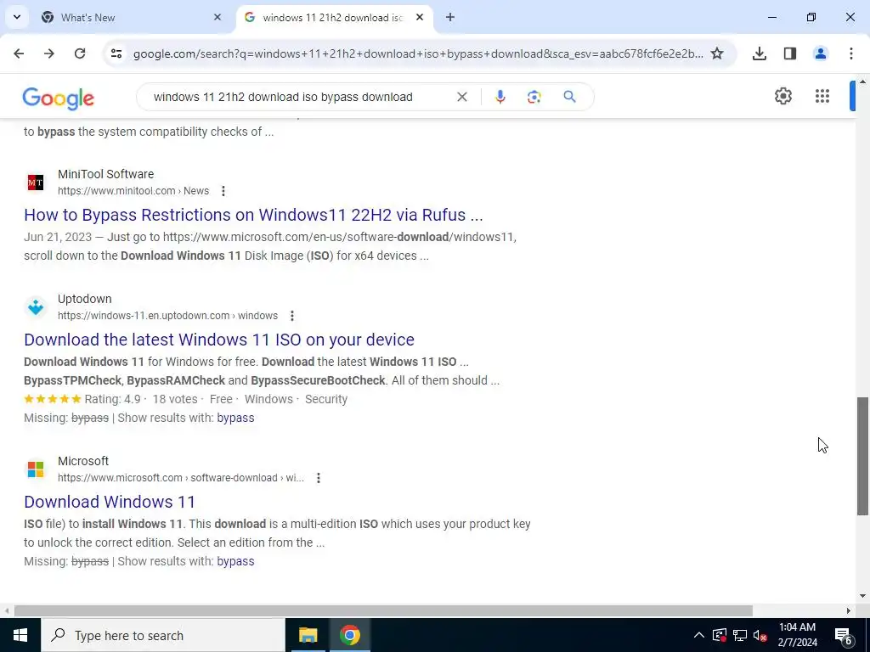Click the muted volume tray icon

click(x=760, y=635)
